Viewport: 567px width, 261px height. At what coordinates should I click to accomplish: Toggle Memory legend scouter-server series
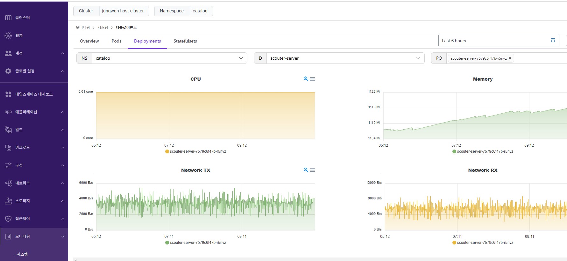483,151
